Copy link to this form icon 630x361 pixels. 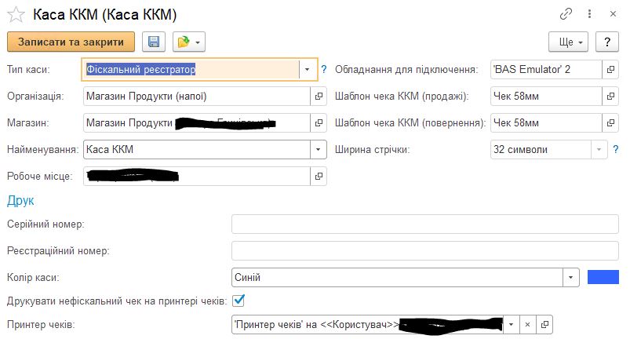566,14
